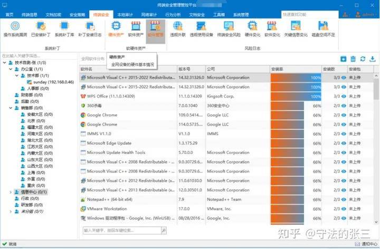Screen dimensions: 380x249
Task: Toggle eye icon in Microsoft Edge Update row
Action: pyautogui.click(x=344, y=143)
